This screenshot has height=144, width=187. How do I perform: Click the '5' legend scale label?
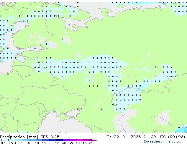point(29,143)
